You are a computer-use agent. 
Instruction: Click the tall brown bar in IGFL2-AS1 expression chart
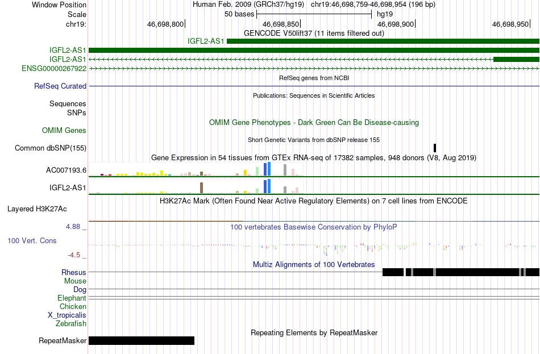tap(201, 188)
